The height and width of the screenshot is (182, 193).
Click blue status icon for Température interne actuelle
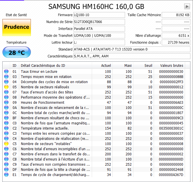coord(6,128)
